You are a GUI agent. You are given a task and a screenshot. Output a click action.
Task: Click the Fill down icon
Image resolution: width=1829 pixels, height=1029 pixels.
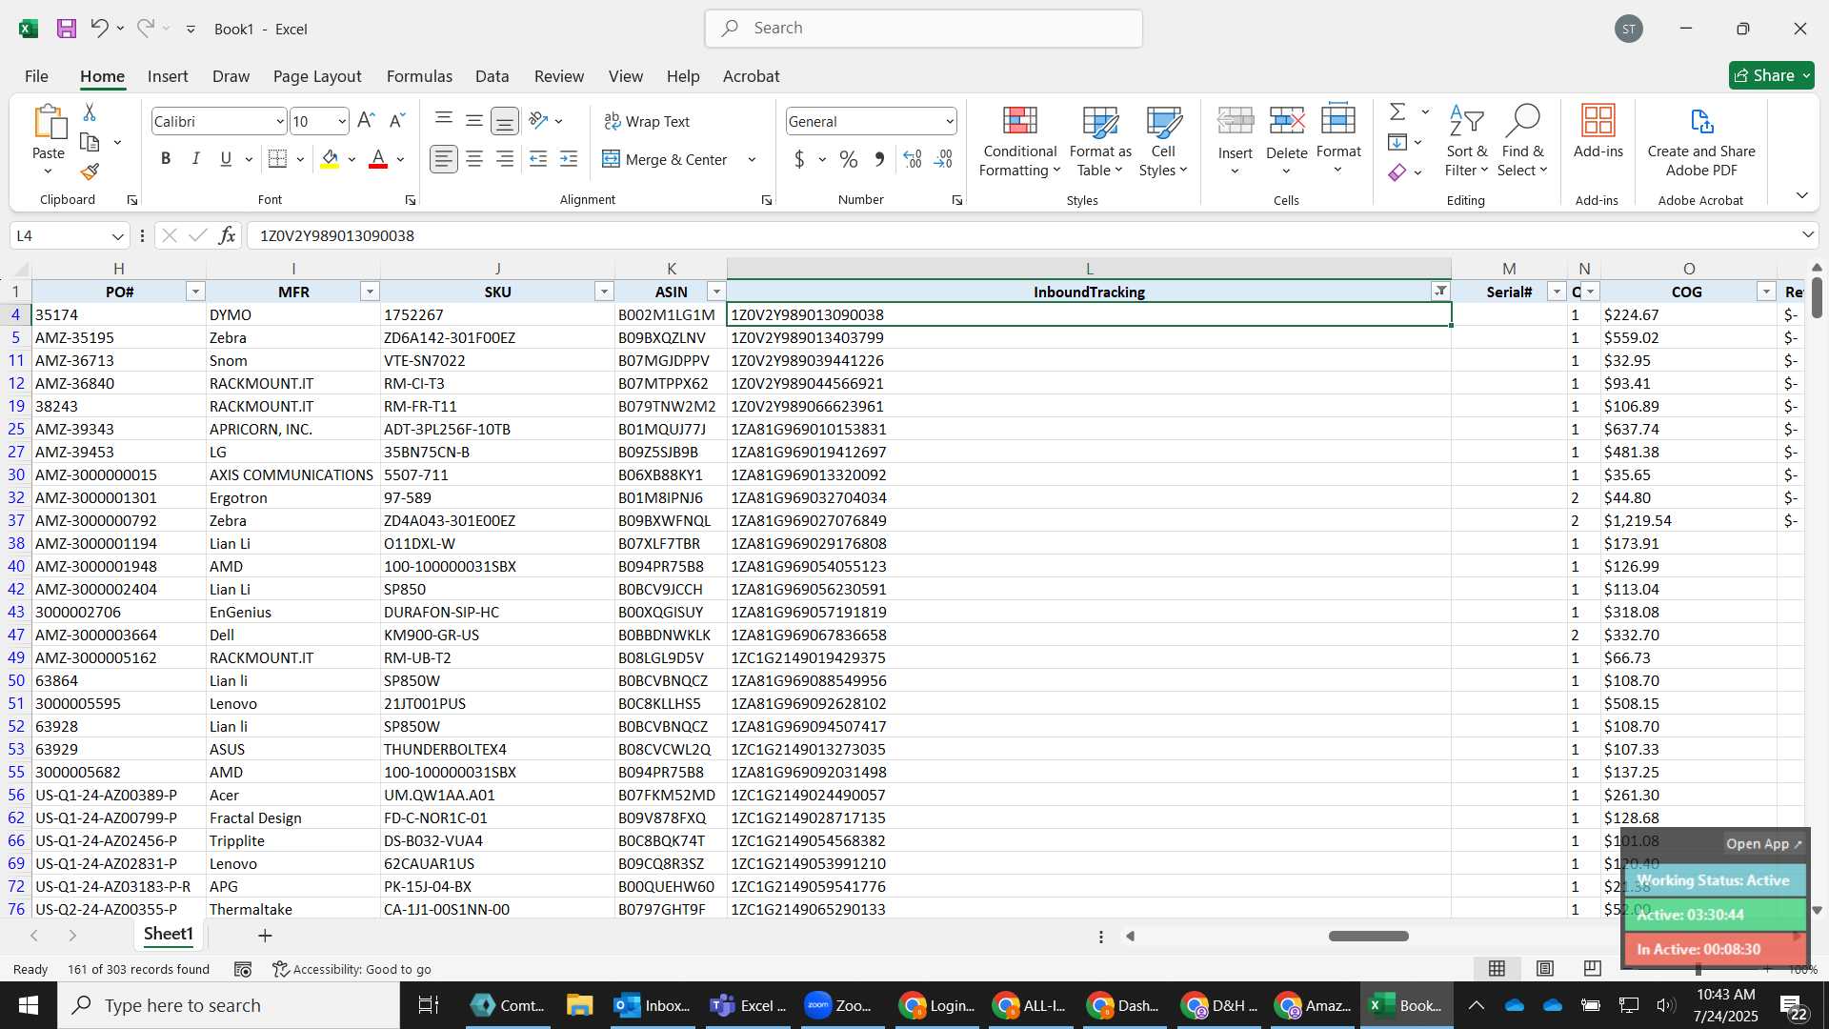pos(1397,142)
